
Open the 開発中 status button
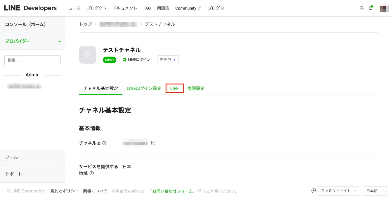coord(168,60)
